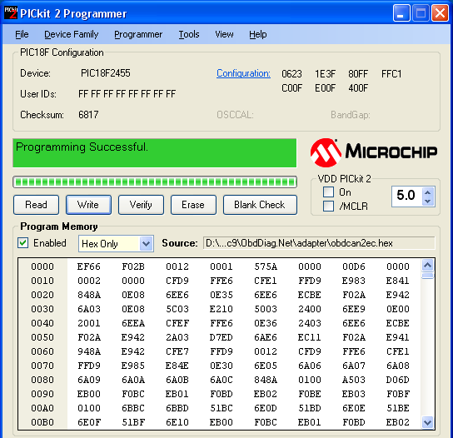This screenshot has height=438, width=453.
Task: Click program memory scrollbar down arrow
Action: coord(427,423)
